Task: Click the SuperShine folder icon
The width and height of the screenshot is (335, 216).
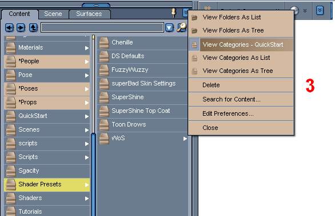Action: point(104,97)
